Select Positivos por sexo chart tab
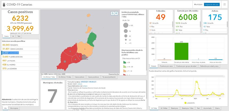This screenshot has width=229, height=111. click(166, 66)
